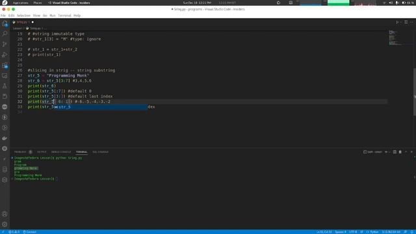
Task: Open editor More Actions ellipsis
Action: (x=411, y=22)
